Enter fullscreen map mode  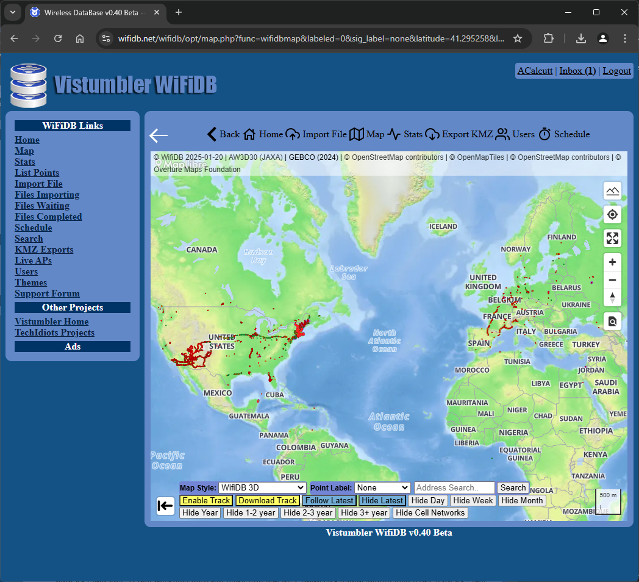pyautogui.click(x=612, y=239)
